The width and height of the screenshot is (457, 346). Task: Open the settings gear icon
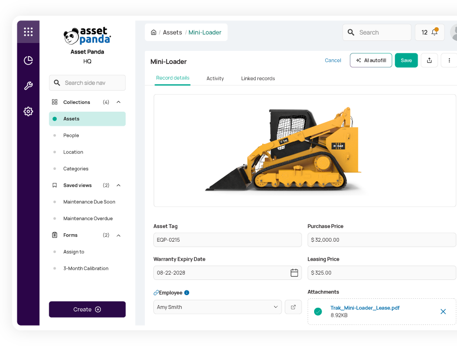tap(28, 111)
